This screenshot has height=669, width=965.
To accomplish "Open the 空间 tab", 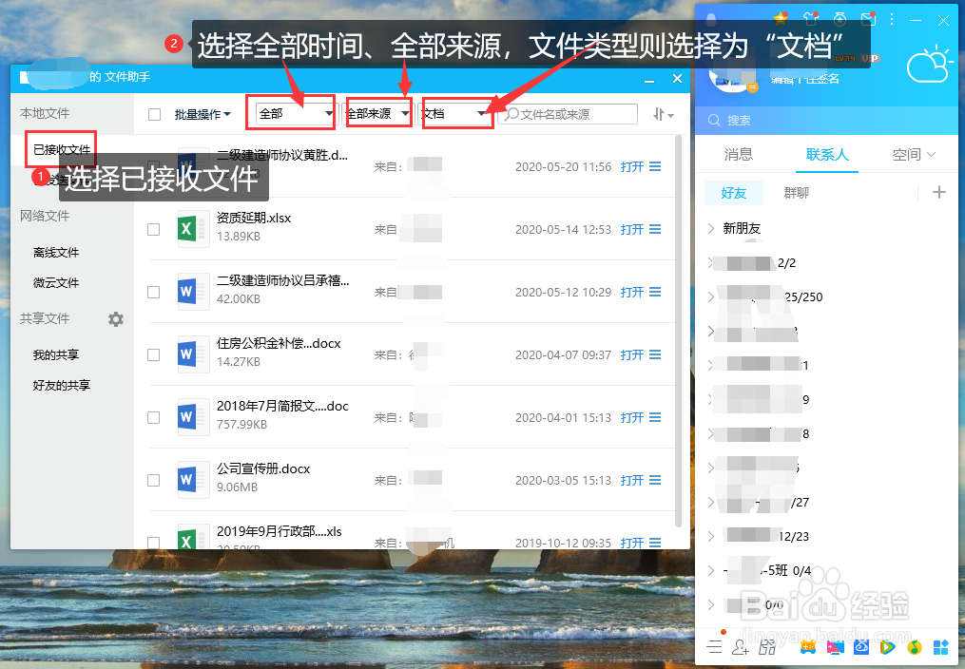I will tap(914, 154).
